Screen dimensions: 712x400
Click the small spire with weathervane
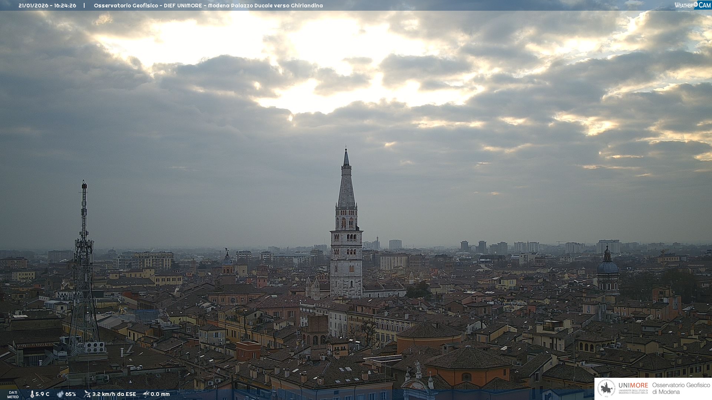coord(227,253)
